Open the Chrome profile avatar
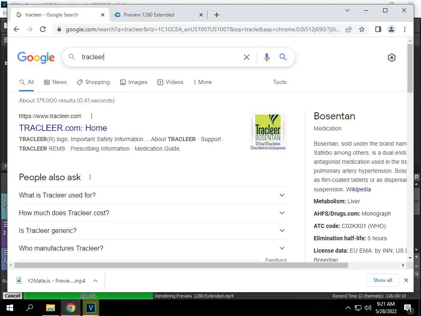The height and width of the screenshot is (316, 421). pos(391,29)
